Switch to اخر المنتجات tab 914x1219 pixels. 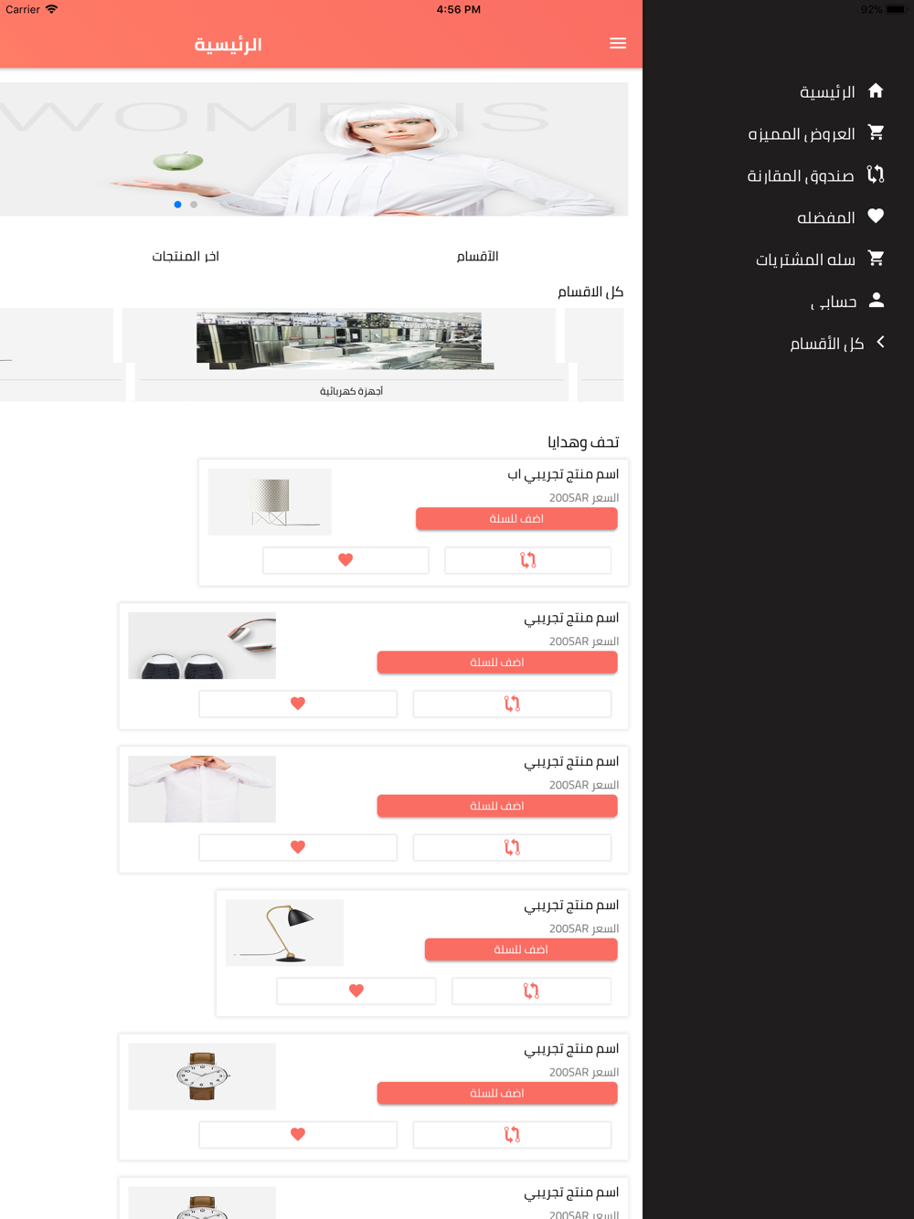(186, 256)
